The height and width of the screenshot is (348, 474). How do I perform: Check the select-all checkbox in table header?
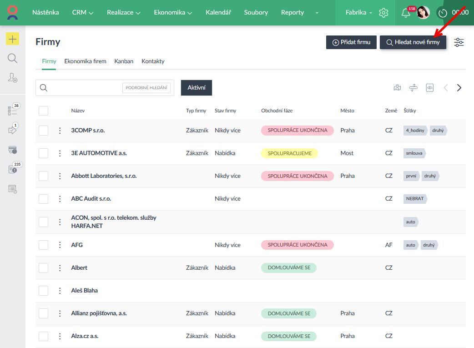(43, 111)
